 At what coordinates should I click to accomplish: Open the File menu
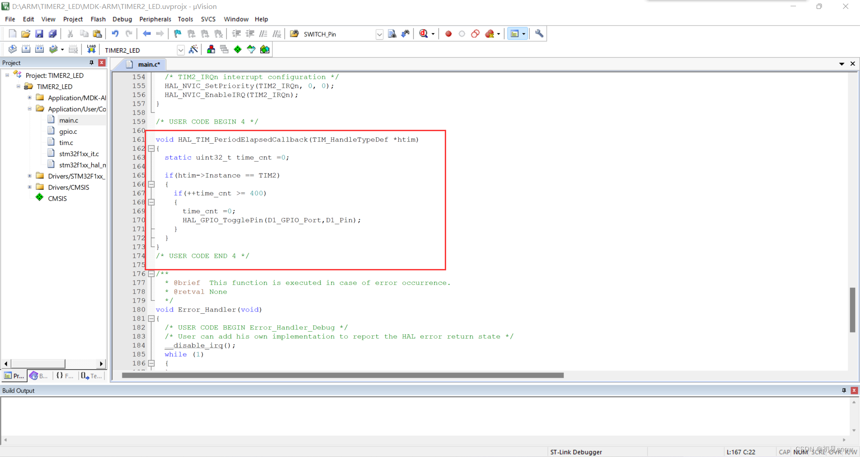[x=10, y=19]
